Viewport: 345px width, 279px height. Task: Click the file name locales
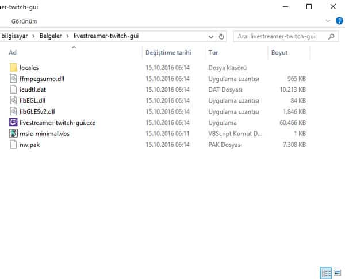coord(29,68)
